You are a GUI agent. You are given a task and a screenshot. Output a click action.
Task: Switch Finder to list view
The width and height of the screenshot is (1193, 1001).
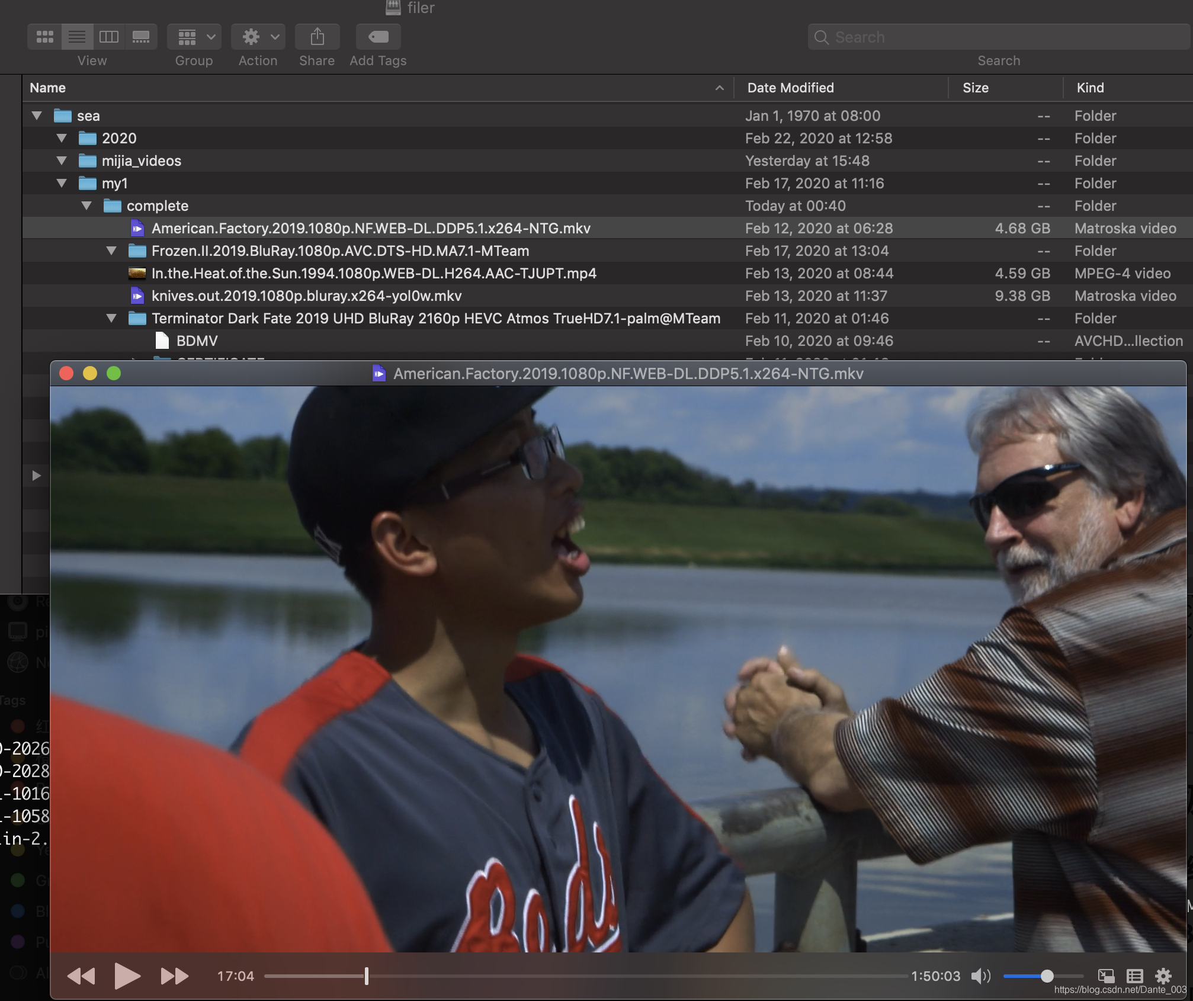tap(77, 37)
